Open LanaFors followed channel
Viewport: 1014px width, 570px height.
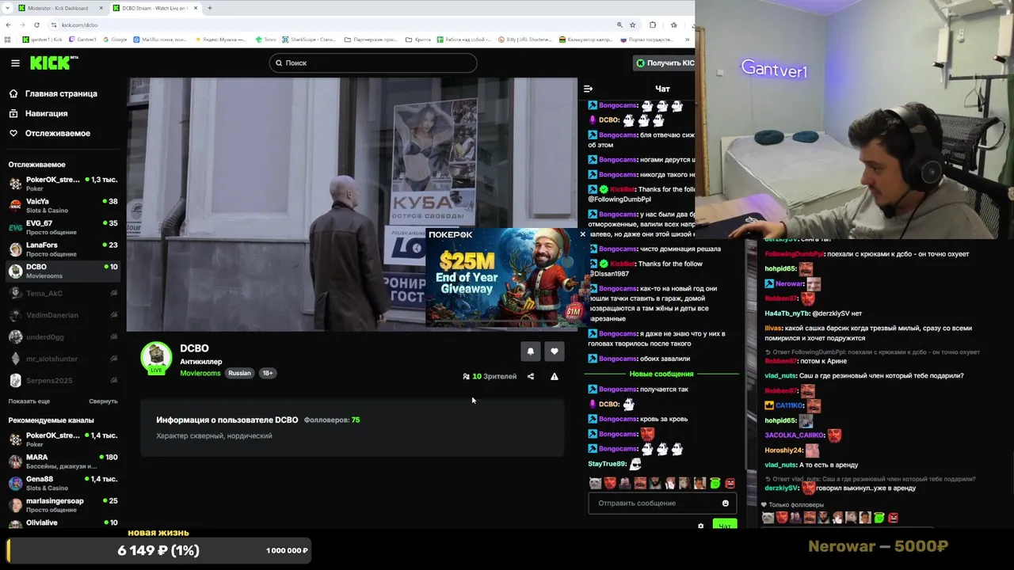click(x=63, y=249)
